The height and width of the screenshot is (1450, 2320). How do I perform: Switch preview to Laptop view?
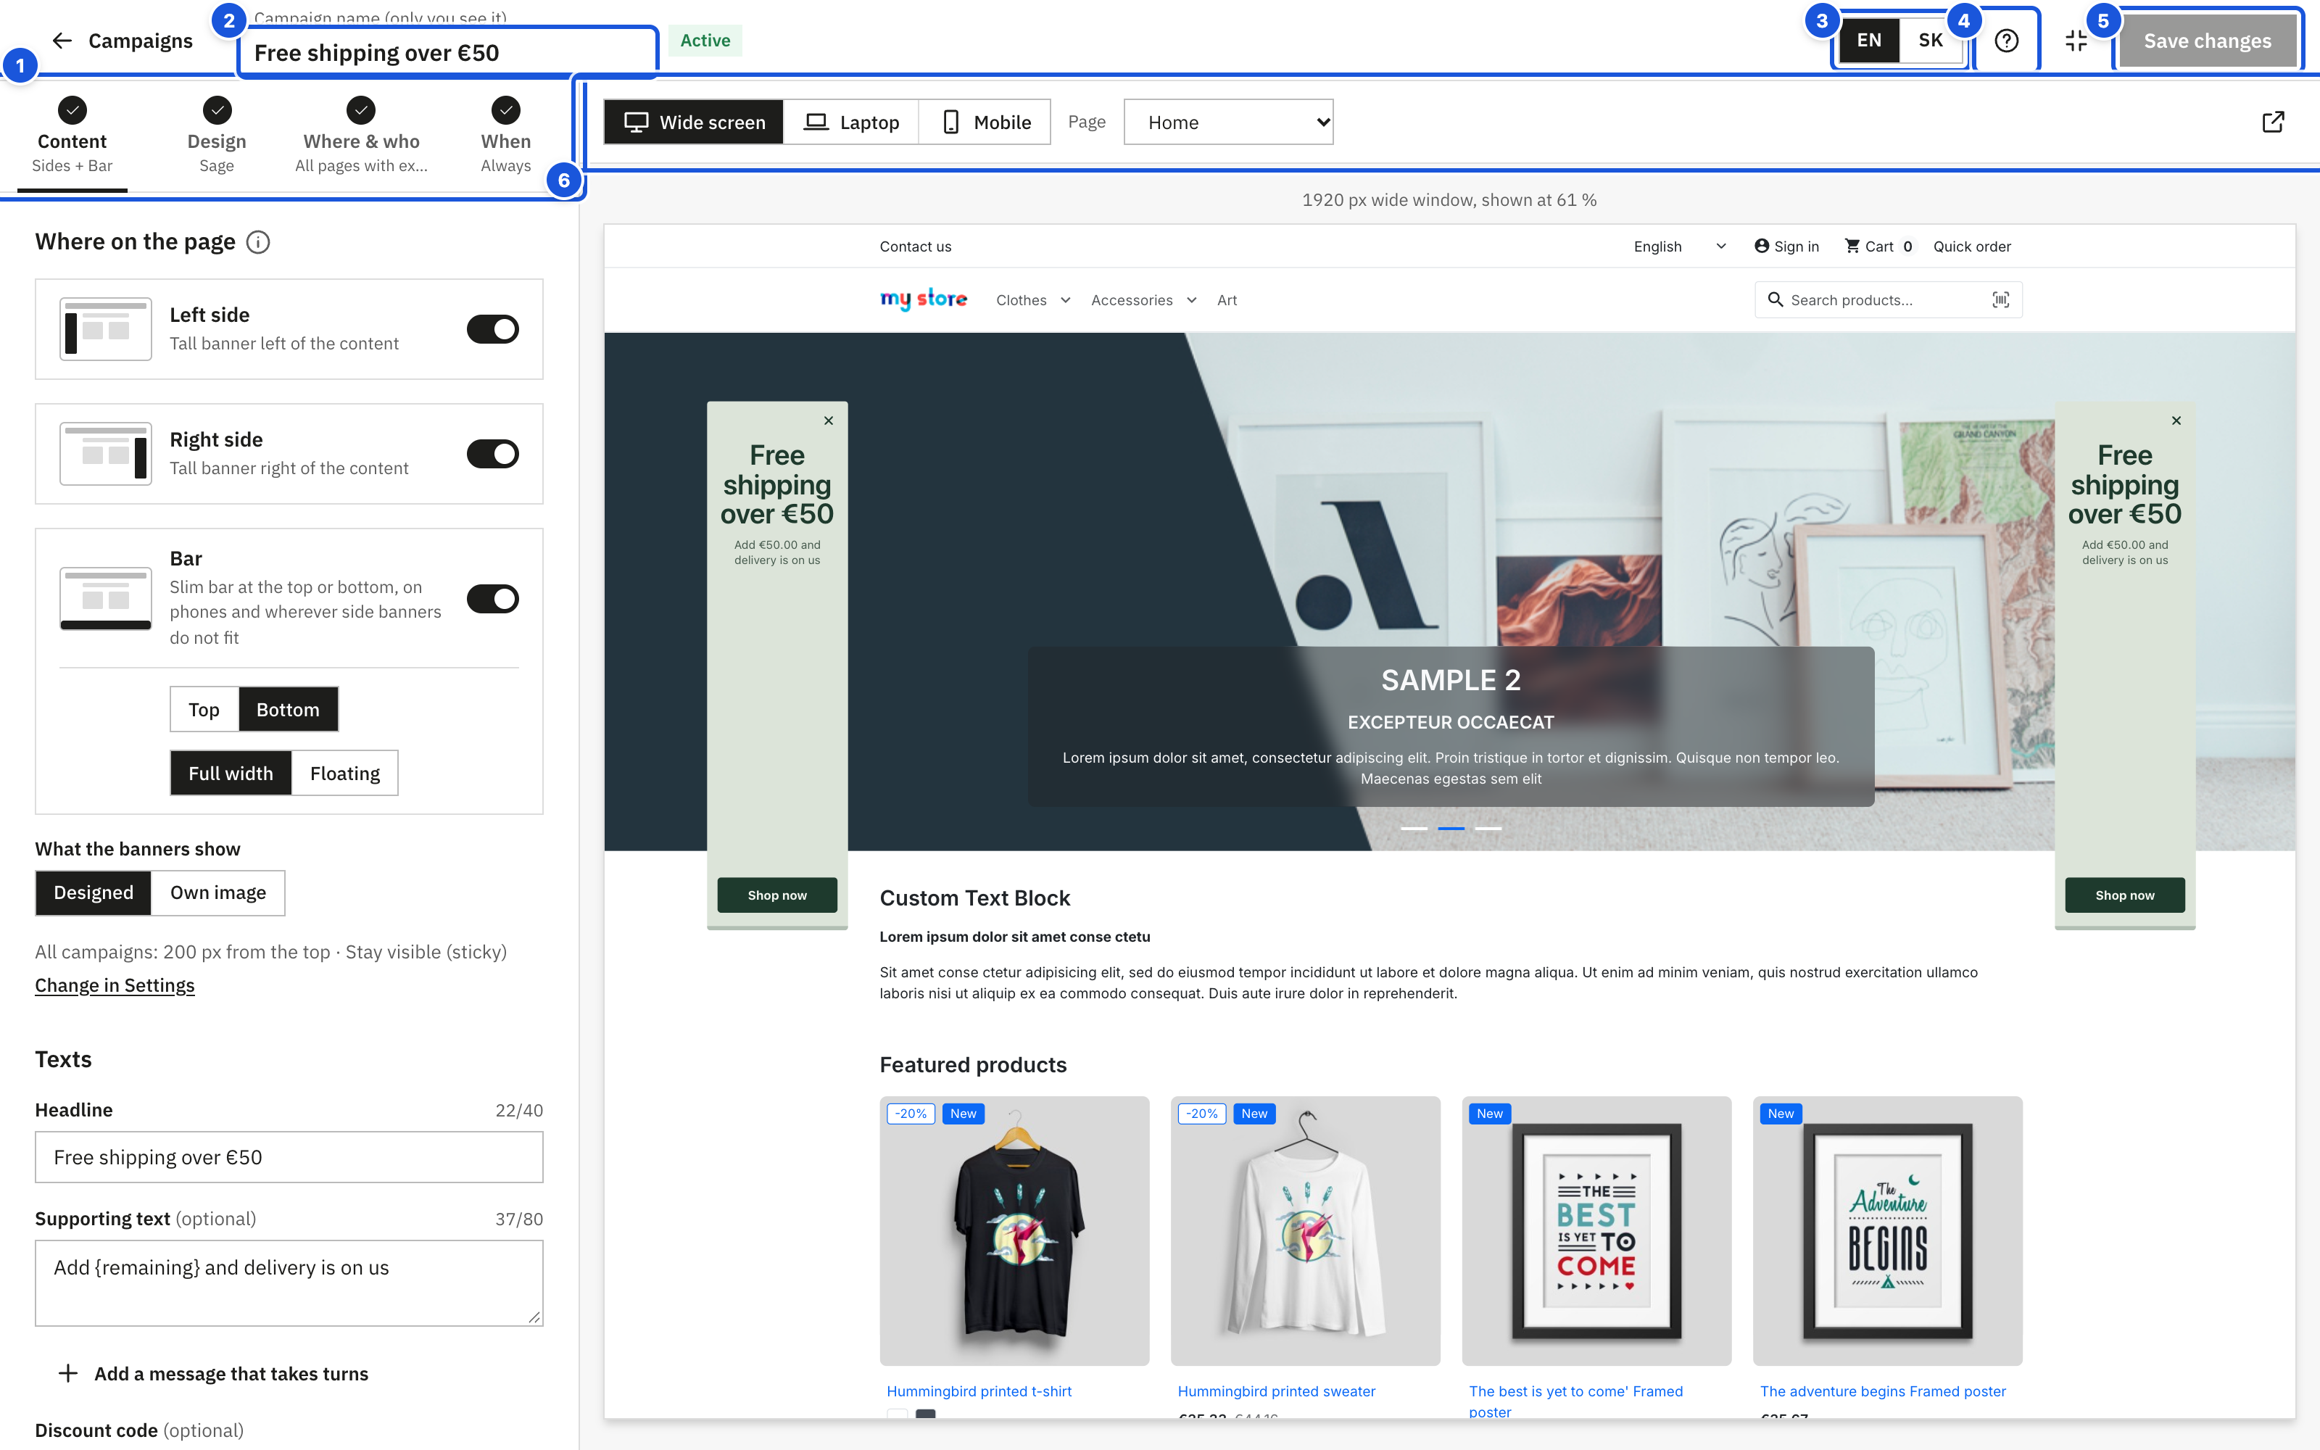click(x=851, y=122)
